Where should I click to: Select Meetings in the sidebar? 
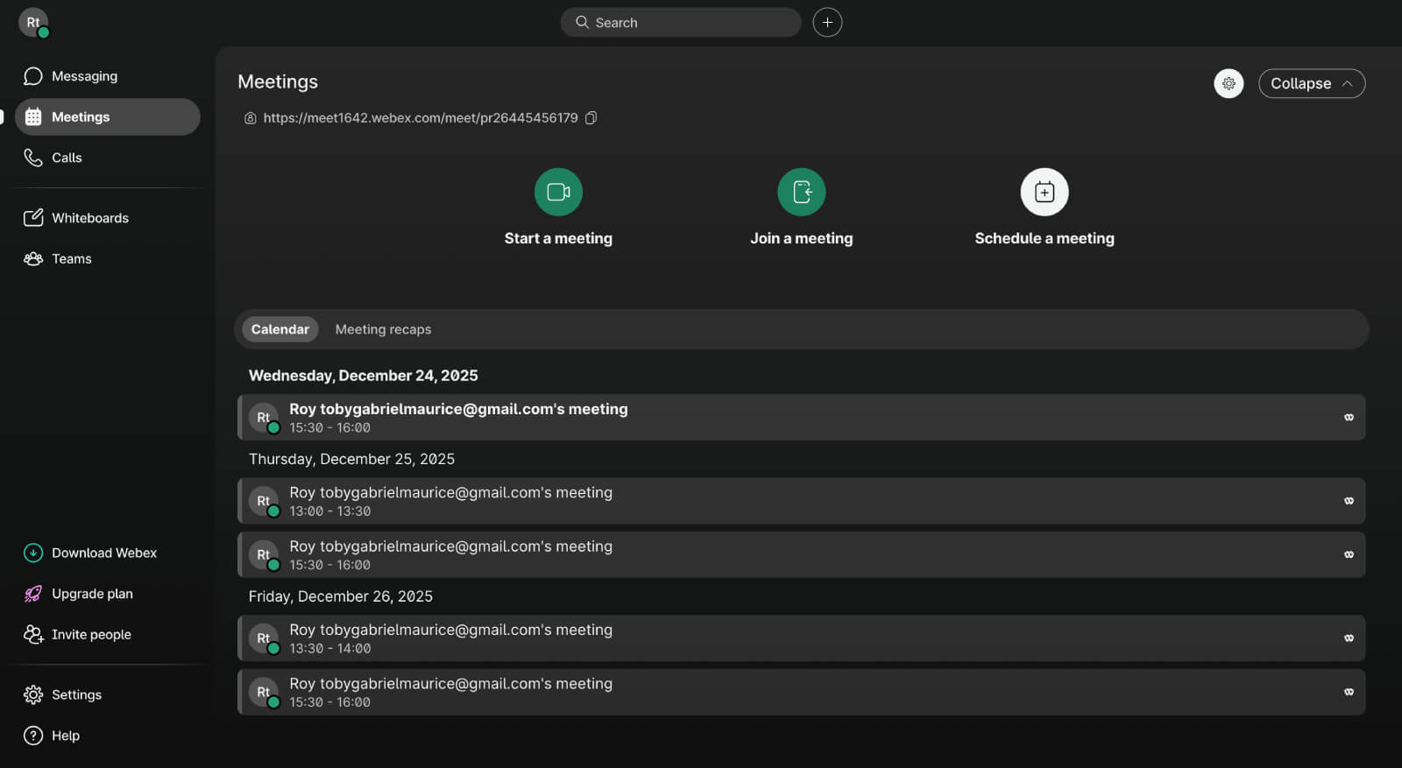[107, 116]
